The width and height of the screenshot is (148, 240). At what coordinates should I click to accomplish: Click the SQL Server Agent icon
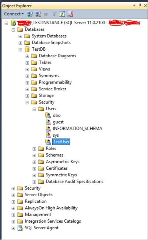point(20,228)
